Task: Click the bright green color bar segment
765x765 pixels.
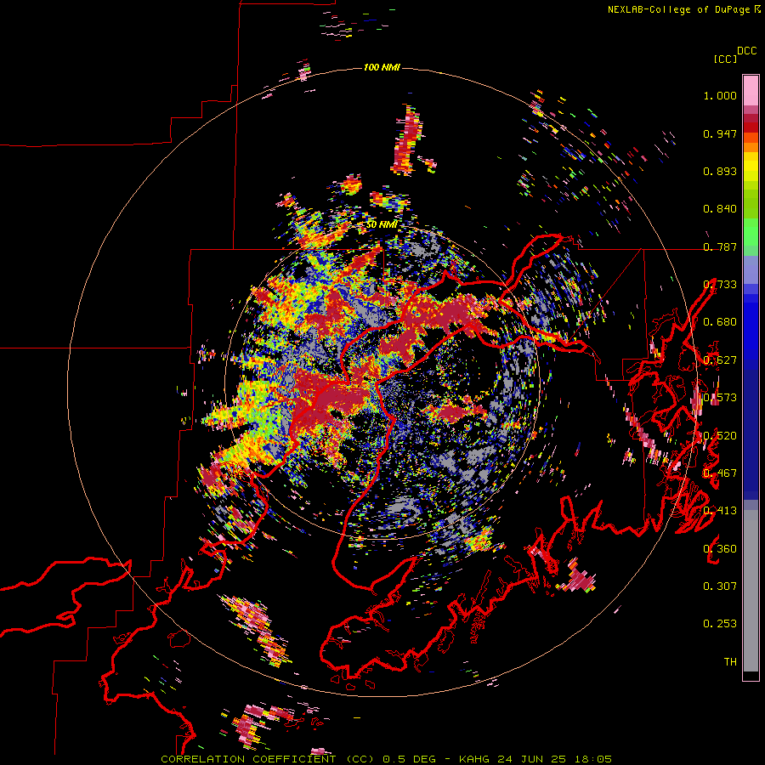Action: pos(751,232)
